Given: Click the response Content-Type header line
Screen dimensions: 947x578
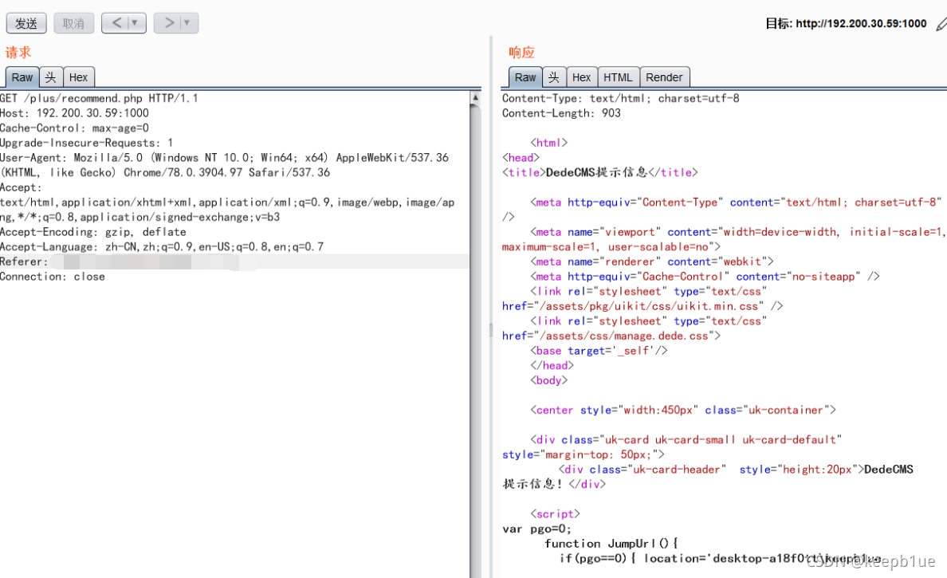Looking at the screenshot, I should tap(620, 98).
